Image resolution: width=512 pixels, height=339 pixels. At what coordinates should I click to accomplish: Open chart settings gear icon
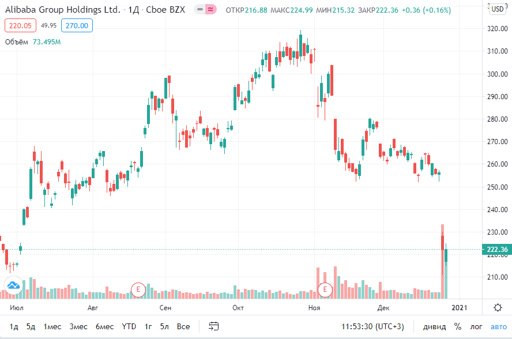click(498, 308)
